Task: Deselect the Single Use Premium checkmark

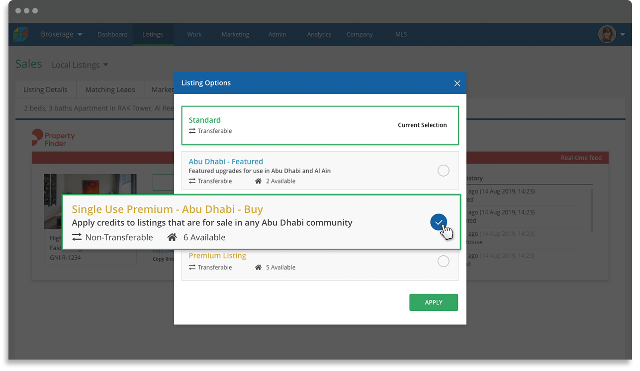Action: pos(439,222)
